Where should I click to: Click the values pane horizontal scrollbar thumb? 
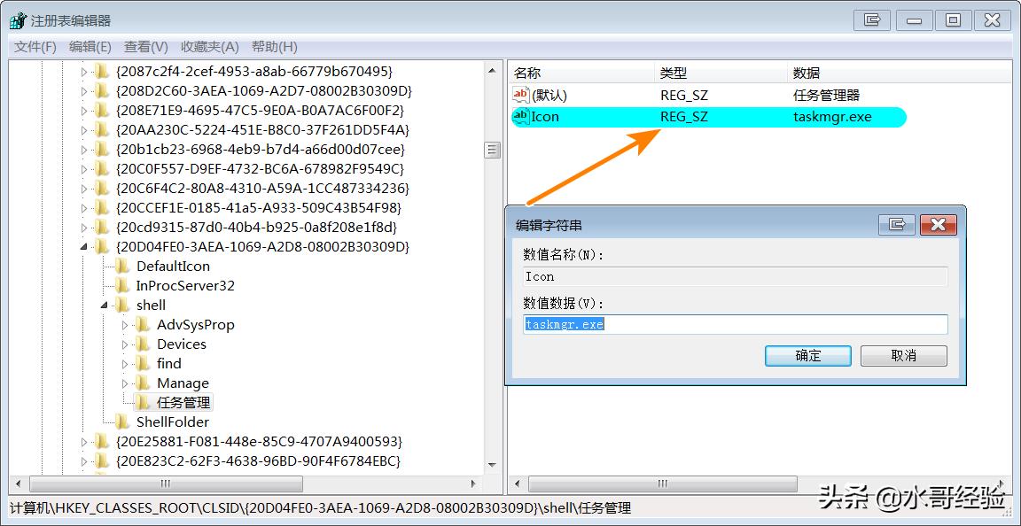pos(663,483)
